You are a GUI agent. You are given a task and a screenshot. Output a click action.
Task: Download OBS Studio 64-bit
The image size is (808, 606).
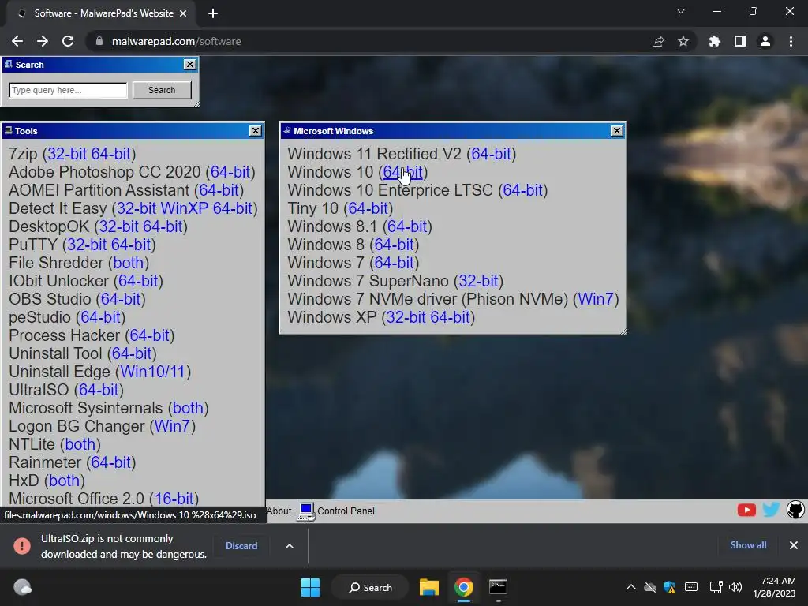point(121,299)
